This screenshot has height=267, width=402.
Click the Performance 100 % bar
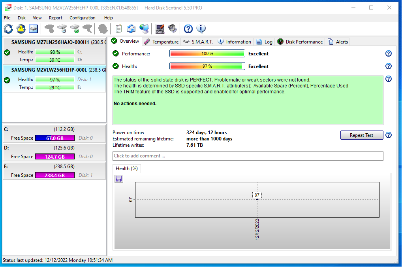point(207,53)
